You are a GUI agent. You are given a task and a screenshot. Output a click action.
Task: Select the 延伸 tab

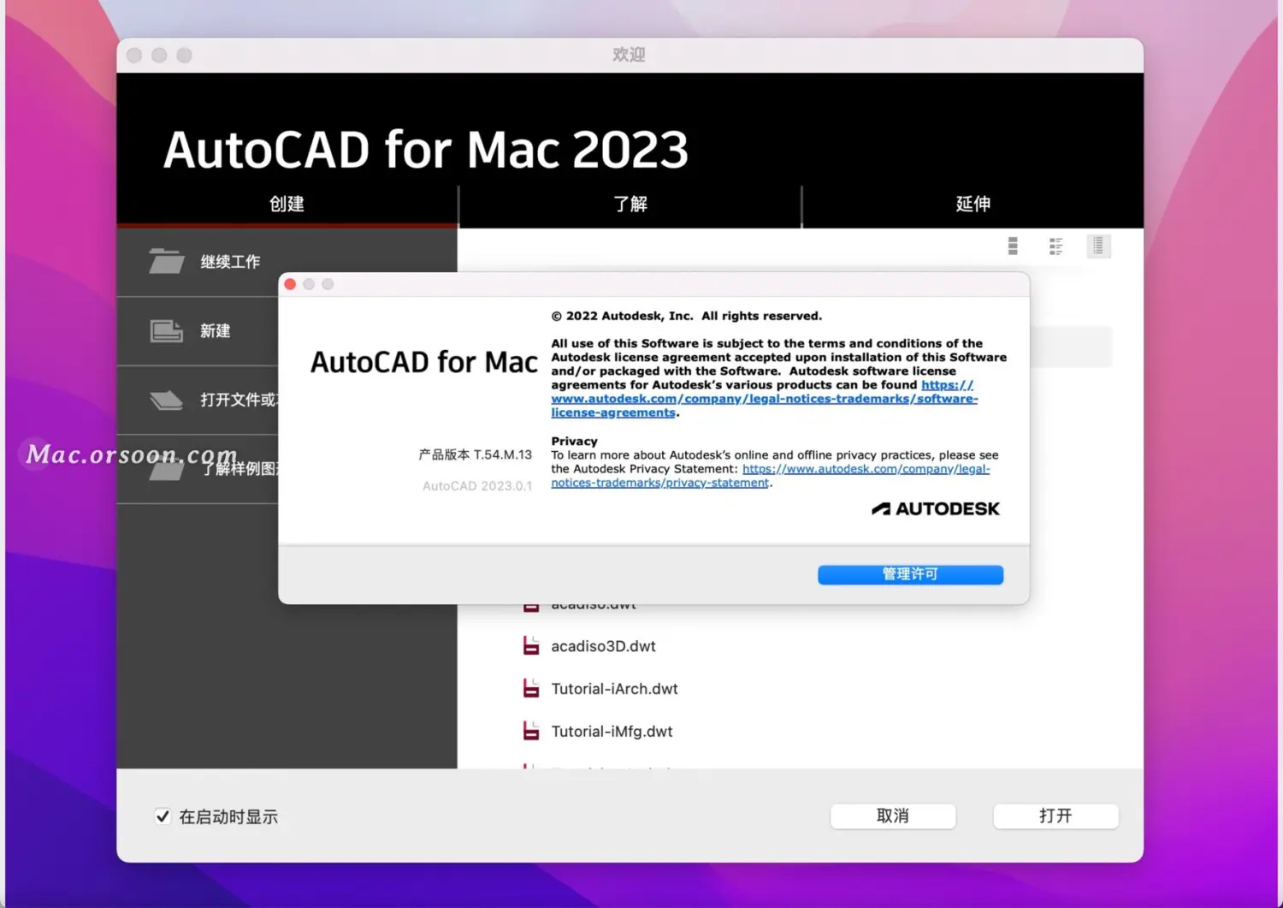click(x=973, y=205)
